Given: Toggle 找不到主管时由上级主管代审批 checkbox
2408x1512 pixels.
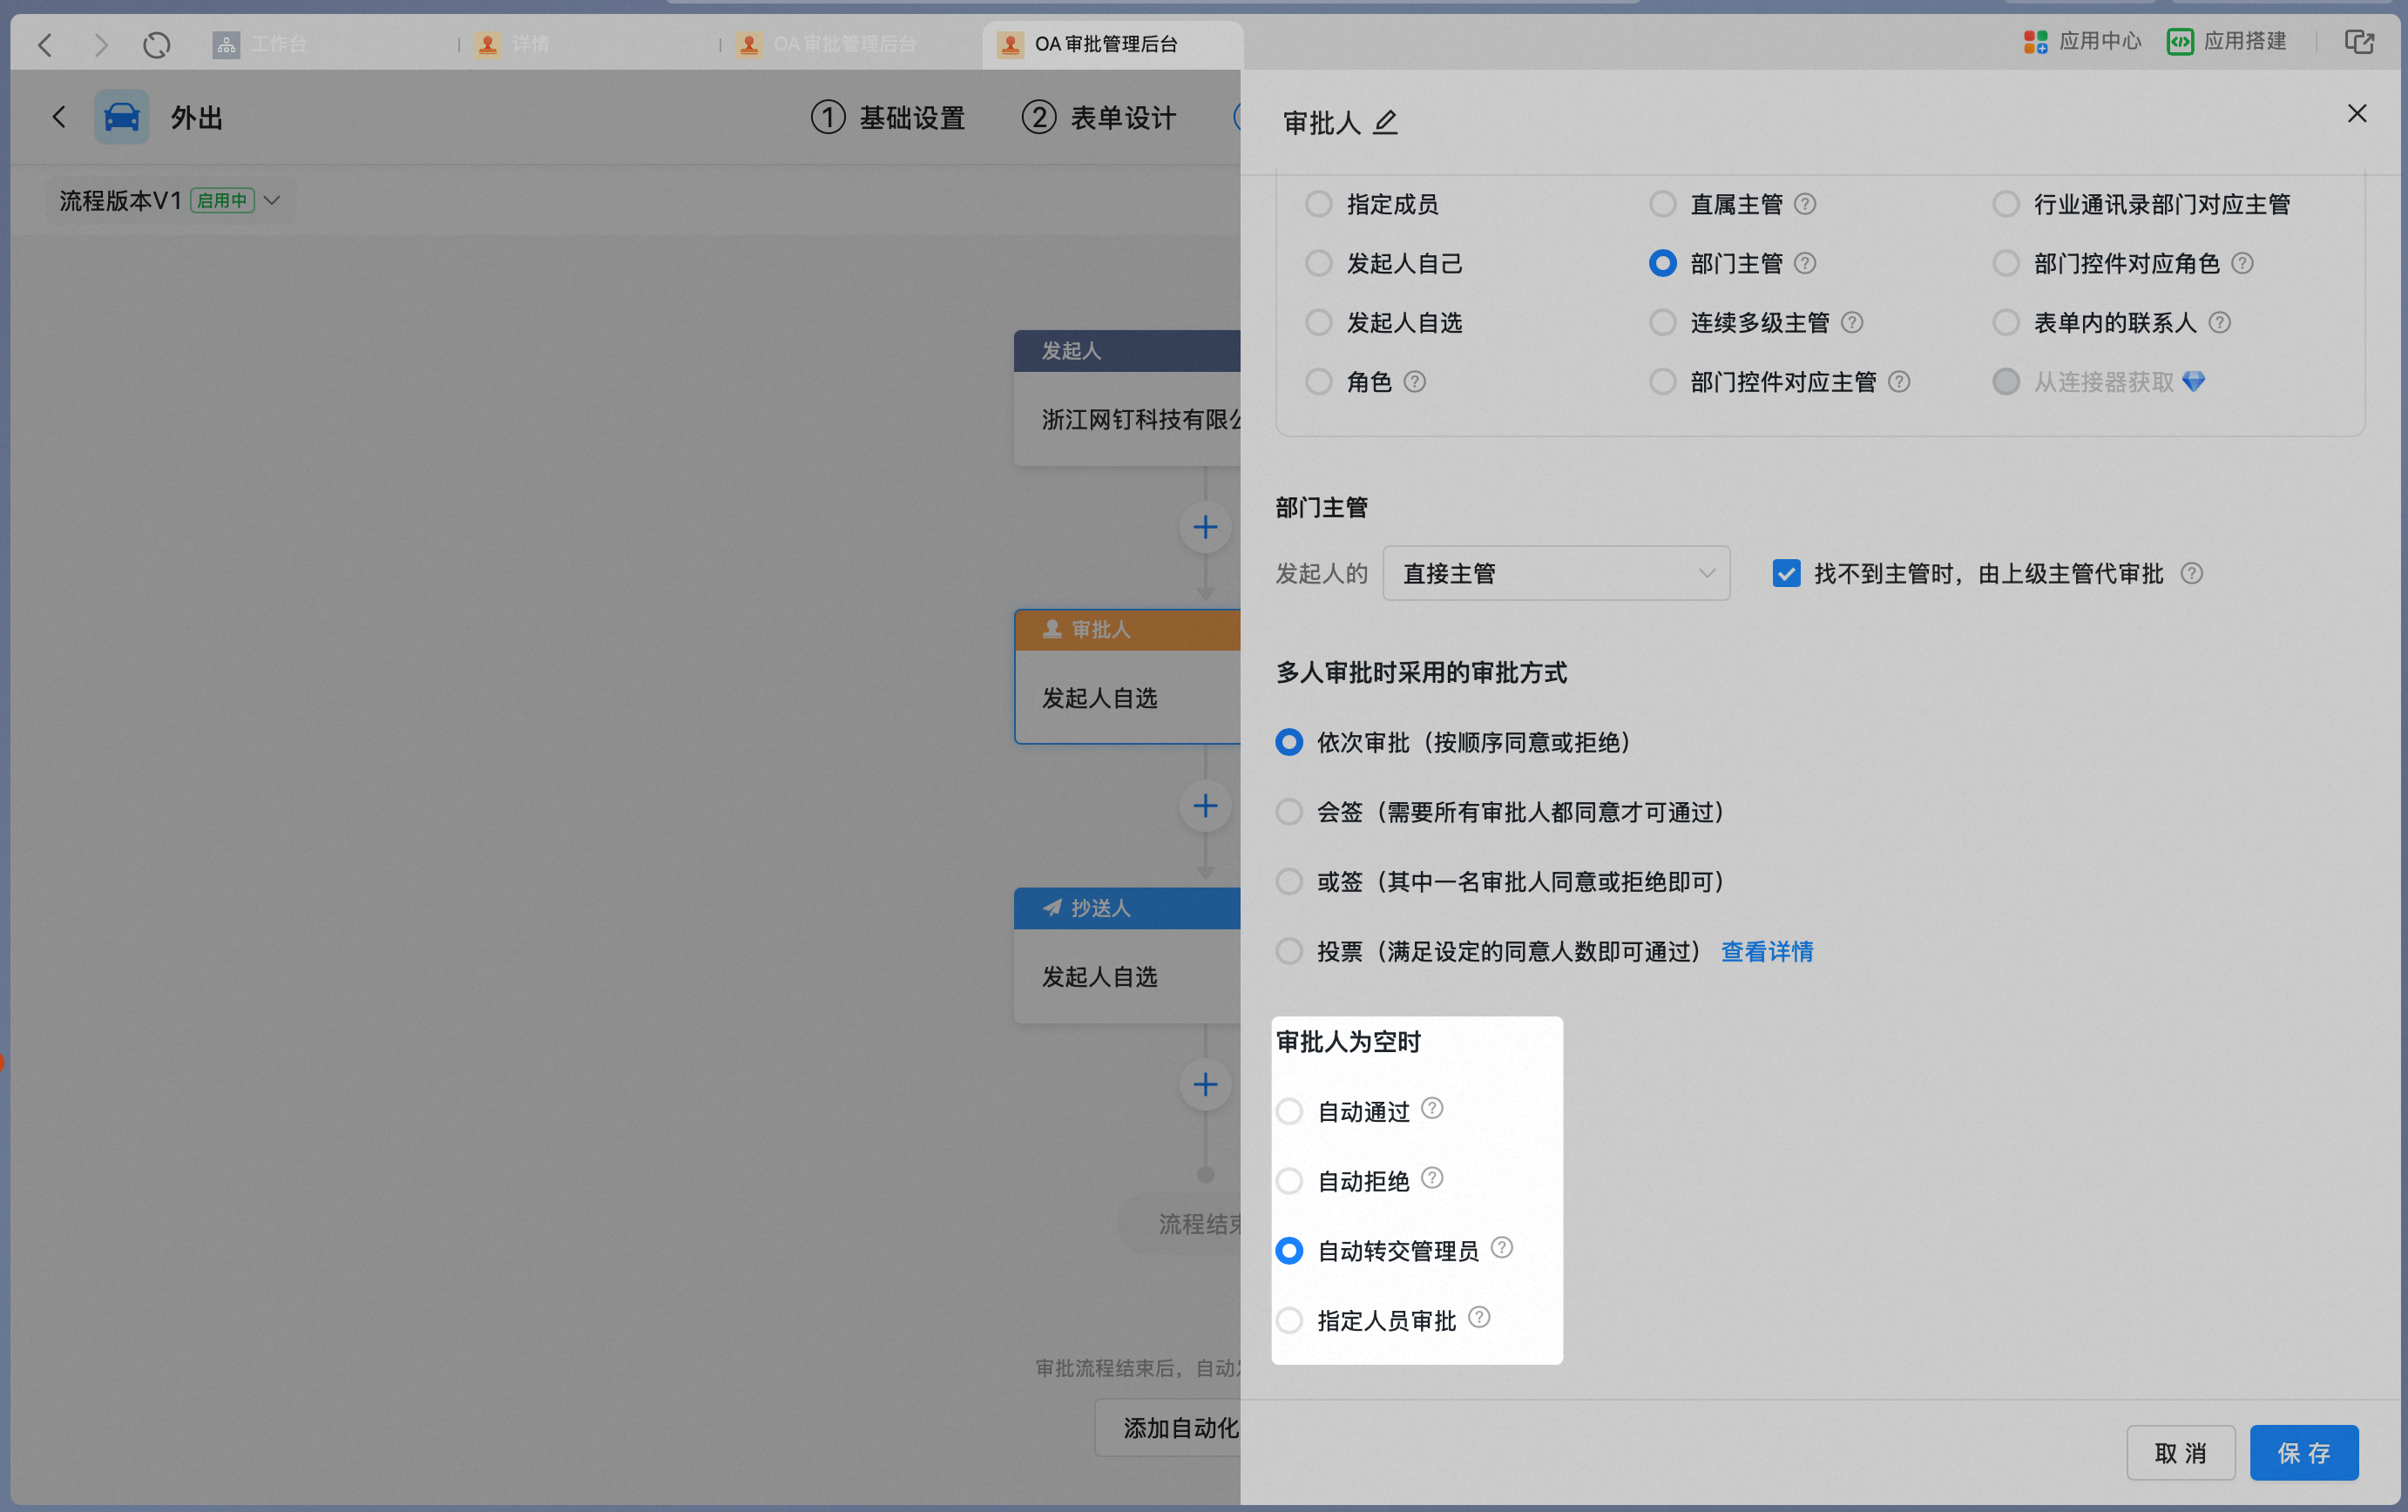Looking at the screenshot, I should [x=1786, y=573].
